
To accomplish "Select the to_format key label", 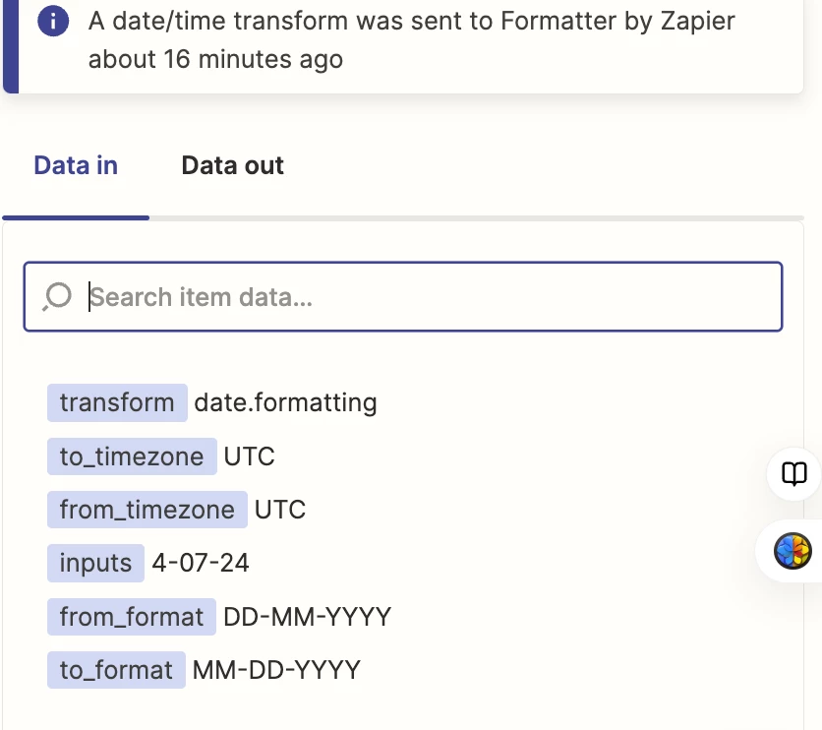I will [x=115, y=670].
